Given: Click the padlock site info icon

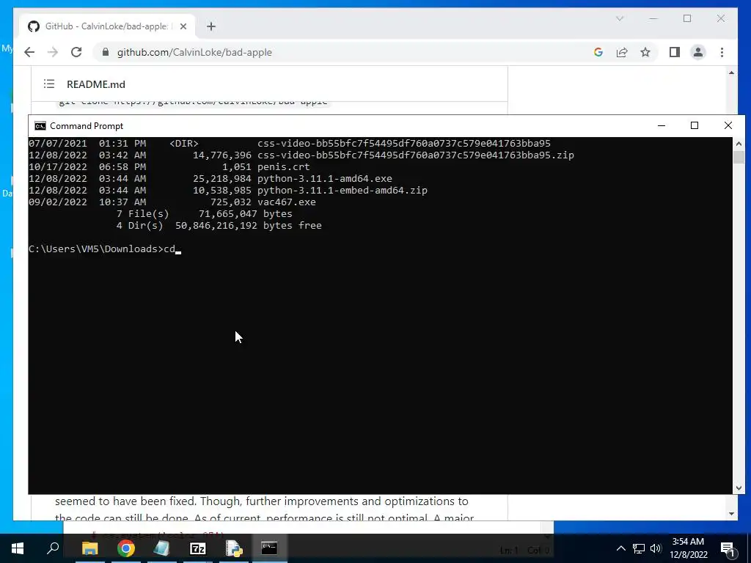Looking at the screenshot, I should pos(106,52).
